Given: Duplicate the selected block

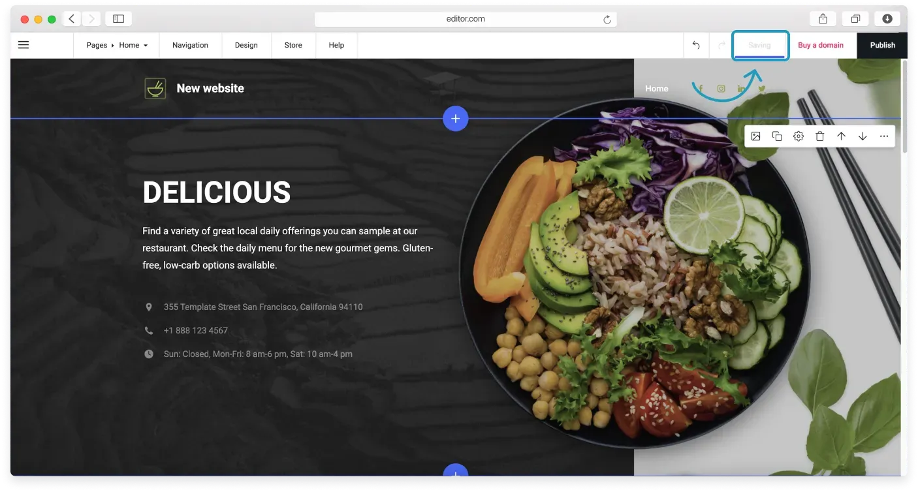Looking at the screenshot, I should (x=777, y=136).
